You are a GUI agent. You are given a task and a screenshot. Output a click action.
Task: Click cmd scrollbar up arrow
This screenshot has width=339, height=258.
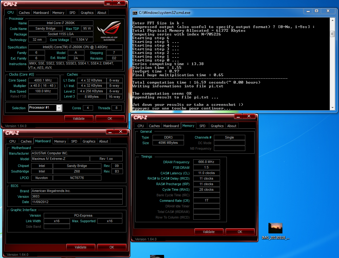(x=332, y=20)
